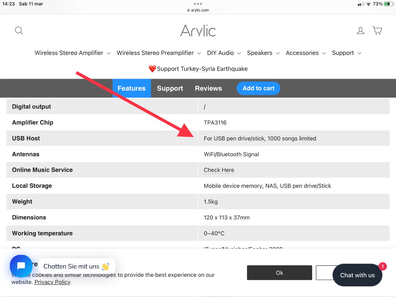Expand Wireless Stereo Preamplifier menu
396x297 pixels.
pos(159,53)
